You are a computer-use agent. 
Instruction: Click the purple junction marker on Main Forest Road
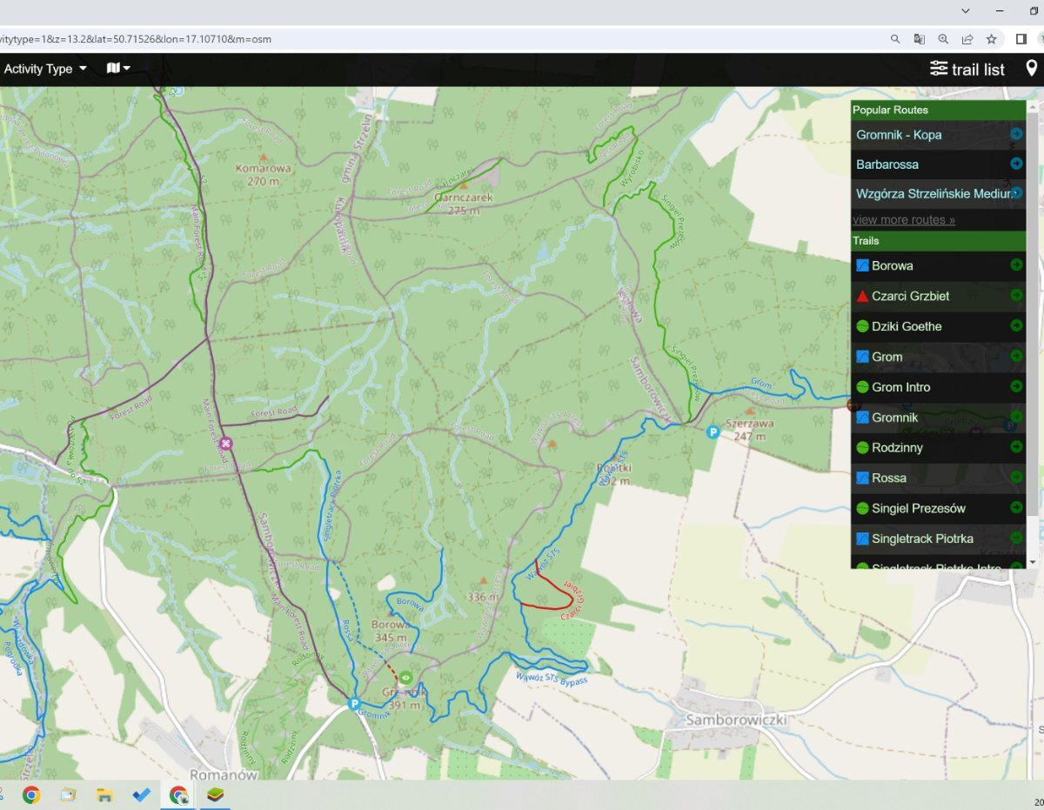pos(226,444)
